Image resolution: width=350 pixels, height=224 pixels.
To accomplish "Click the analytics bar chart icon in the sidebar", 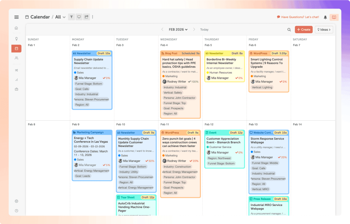I will pyautogui.click(x=16, y=80).
